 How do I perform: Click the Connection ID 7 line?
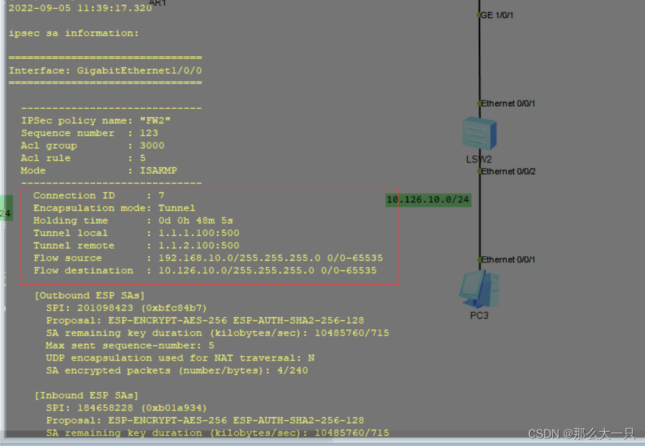coord(99,196)
